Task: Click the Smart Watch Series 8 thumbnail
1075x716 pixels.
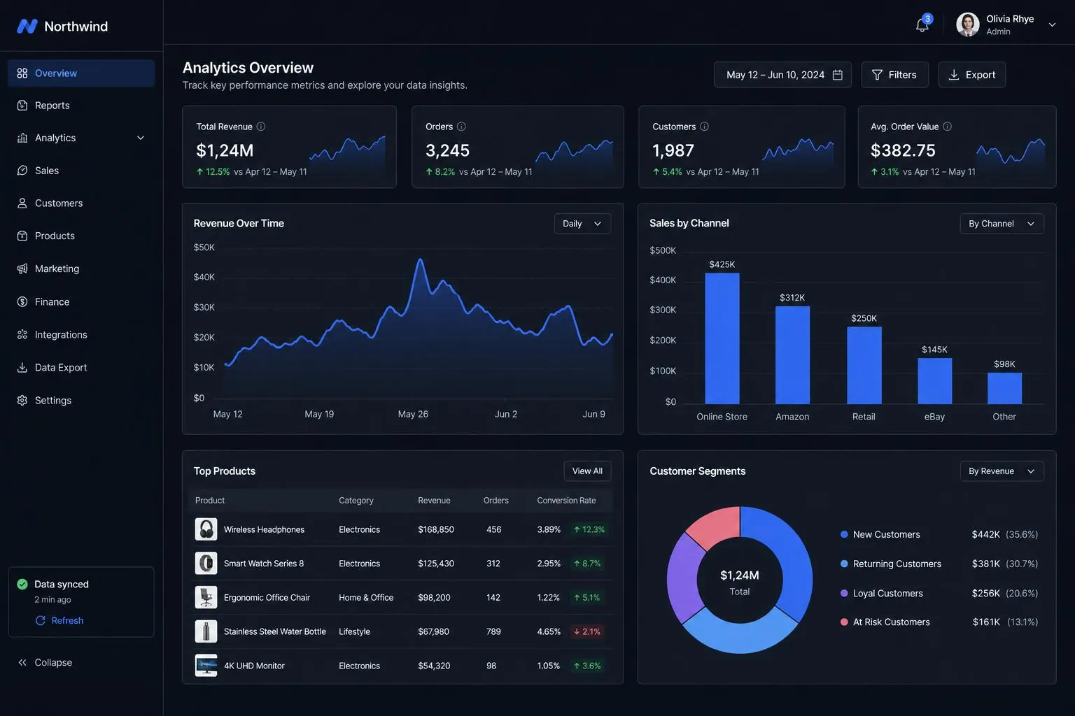Action: (x=206, y=564)
